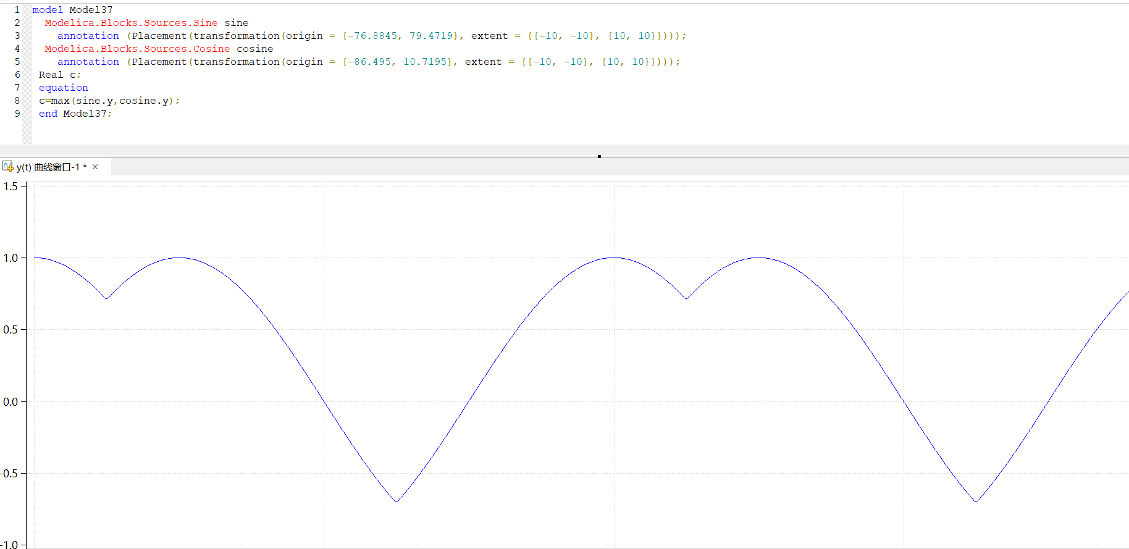The width and height of the screenshot is (1129, 549).
Task: Click the 'c=max(sine.y,cosine.y);' equation
Action: [x=109, y=101]
